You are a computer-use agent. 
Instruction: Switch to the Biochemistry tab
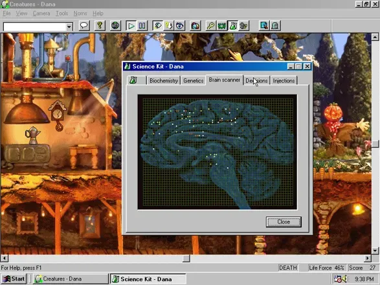pos(164,80)
